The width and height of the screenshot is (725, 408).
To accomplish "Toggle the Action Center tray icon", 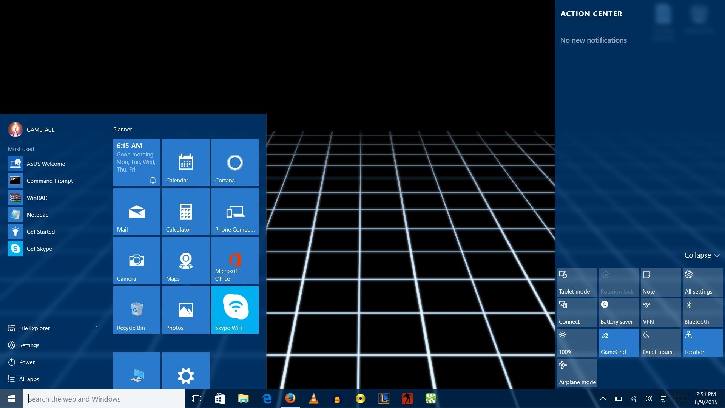I will coord(663,399).
